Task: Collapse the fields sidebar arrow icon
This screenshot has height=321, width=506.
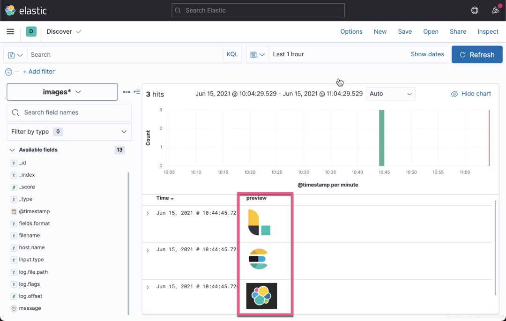Action: [x=137, y=92]
